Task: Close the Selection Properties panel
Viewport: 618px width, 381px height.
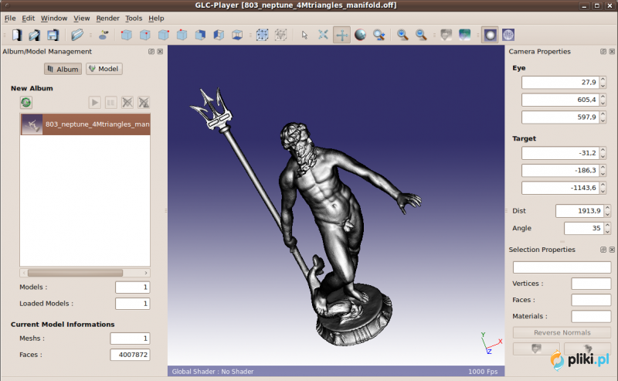Action: coord(612,250)
